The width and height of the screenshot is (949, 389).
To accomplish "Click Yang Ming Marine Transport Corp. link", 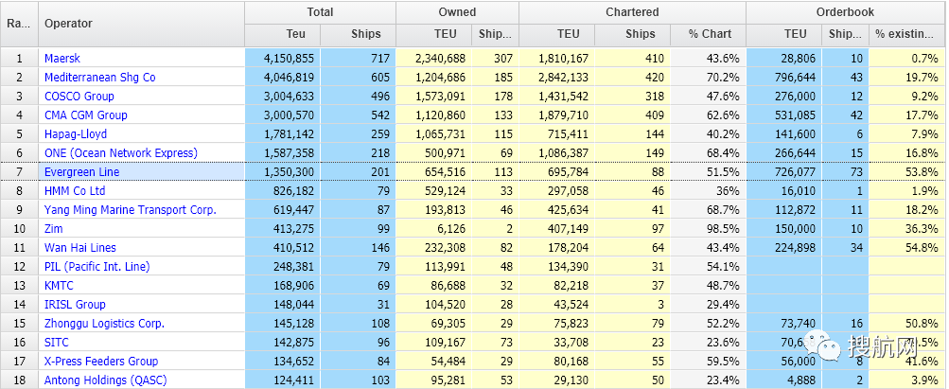I will tap(130, 210).
